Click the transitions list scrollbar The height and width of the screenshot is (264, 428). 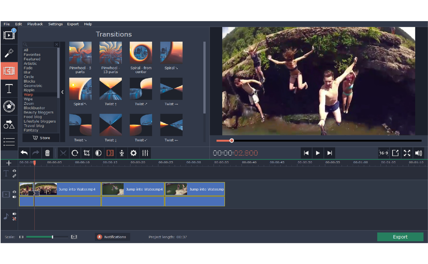(204, 78)
